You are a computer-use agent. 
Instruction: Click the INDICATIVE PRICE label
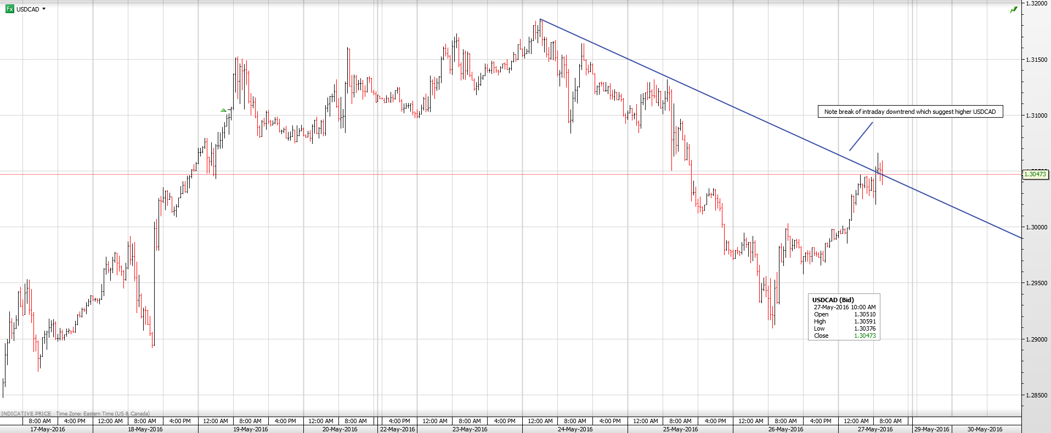[26, 414]
